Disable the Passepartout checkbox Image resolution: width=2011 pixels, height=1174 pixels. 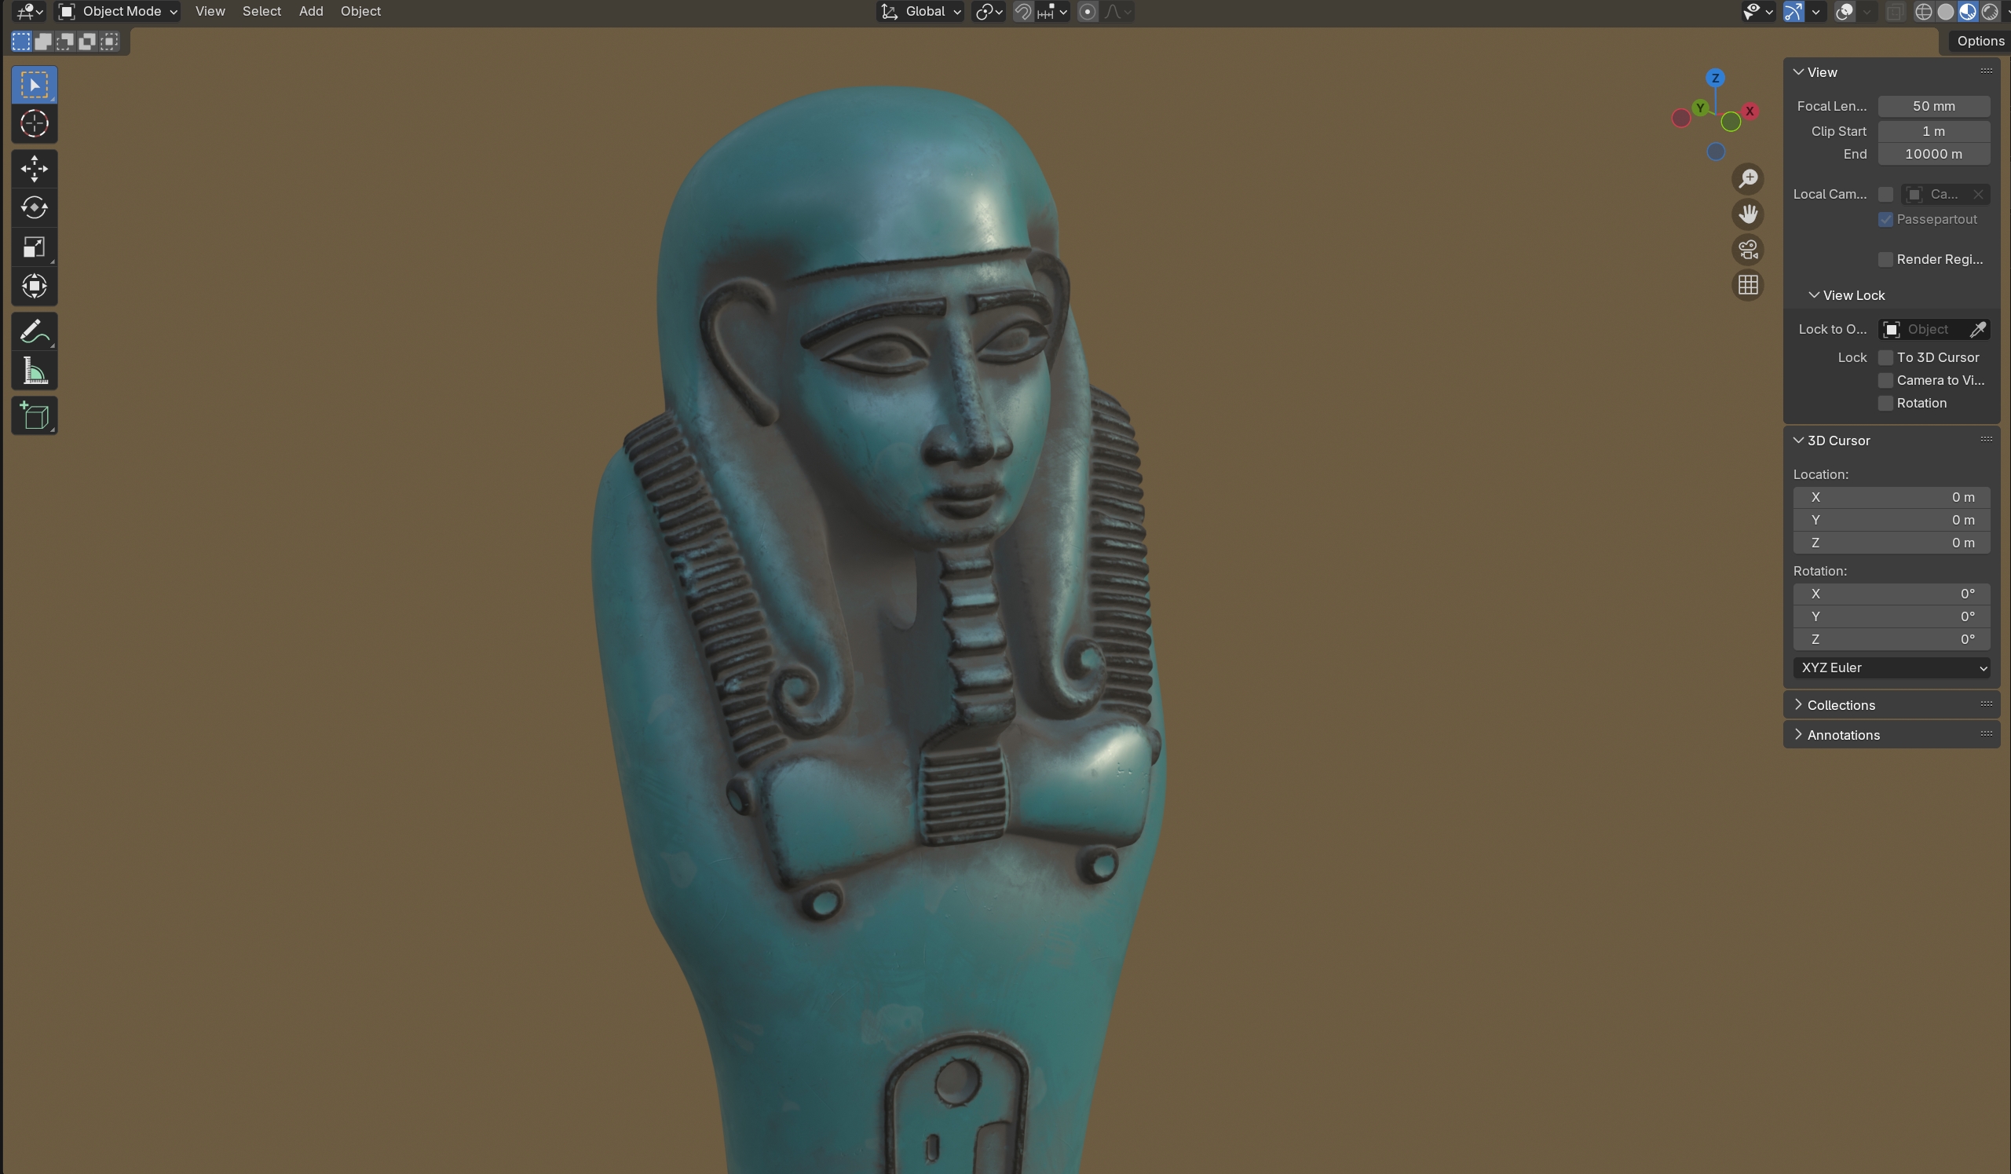pyautogui.click(x=1885, y=219)
